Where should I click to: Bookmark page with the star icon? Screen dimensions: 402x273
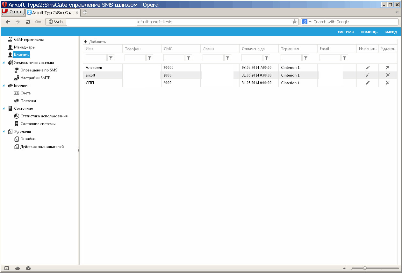[x=295, y=22]
